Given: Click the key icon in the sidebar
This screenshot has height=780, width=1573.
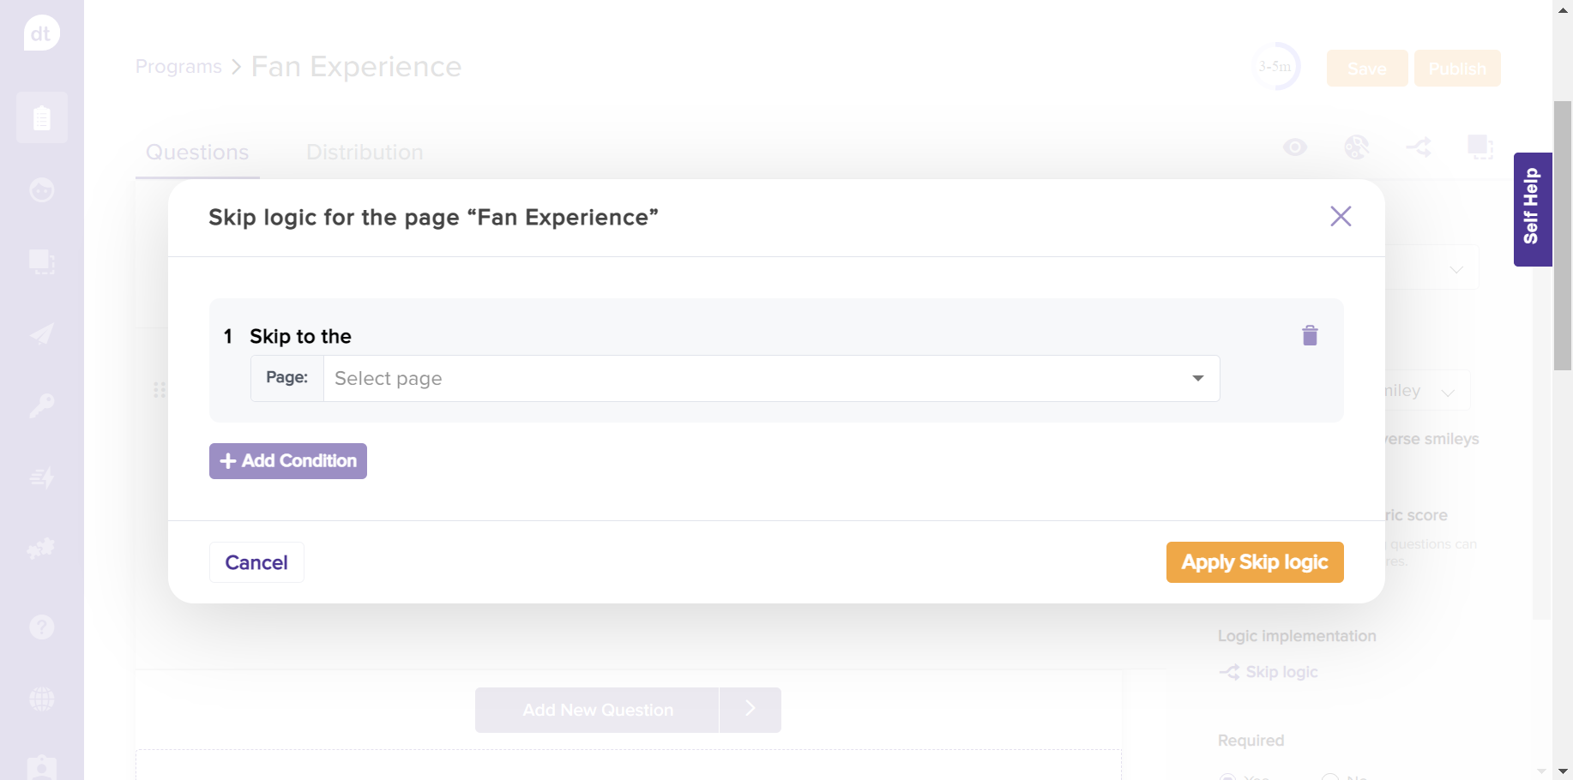Looking at the screenshot, I should [x=41, y=405].
